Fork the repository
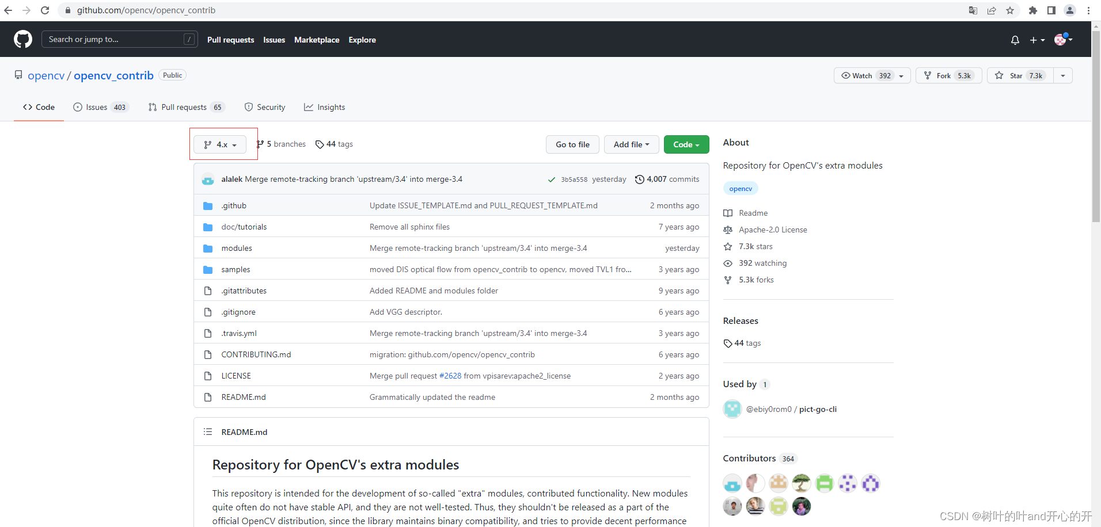This screenshot has width=1101, height=527. (948, 75)
